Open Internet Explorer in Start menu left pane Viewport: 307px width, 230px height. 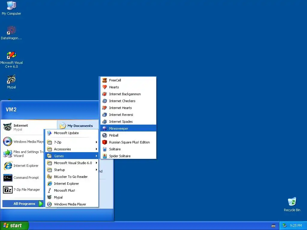click(x=22, y=166)
